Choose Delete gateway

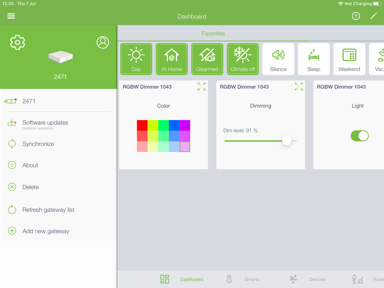(x=59, y=187)
